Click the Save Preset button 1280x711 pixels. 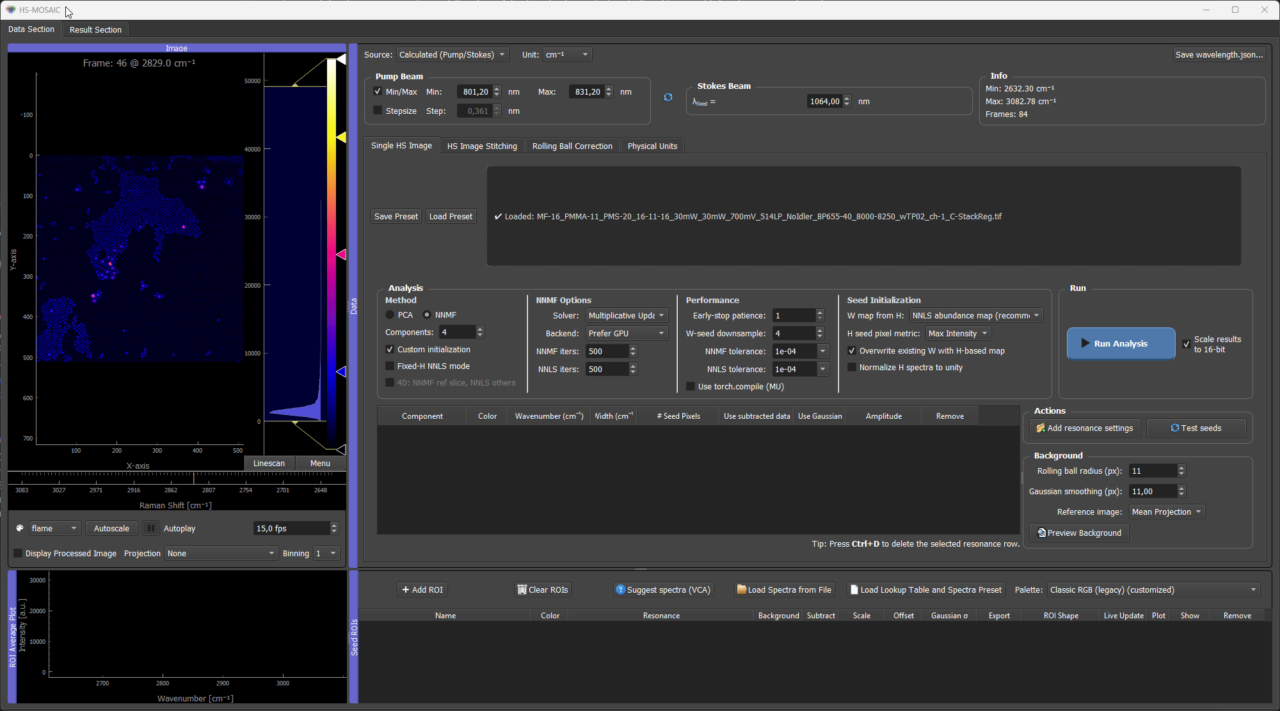tap(396, 216)
